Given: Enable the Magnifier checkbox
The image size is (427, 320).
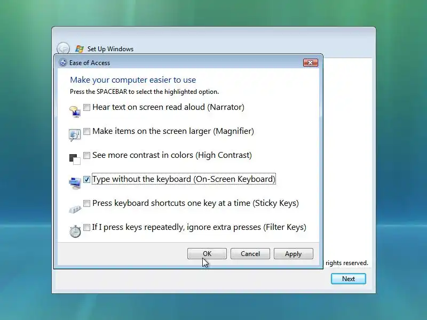Looking at the screenshot, I should click(86, 131).
